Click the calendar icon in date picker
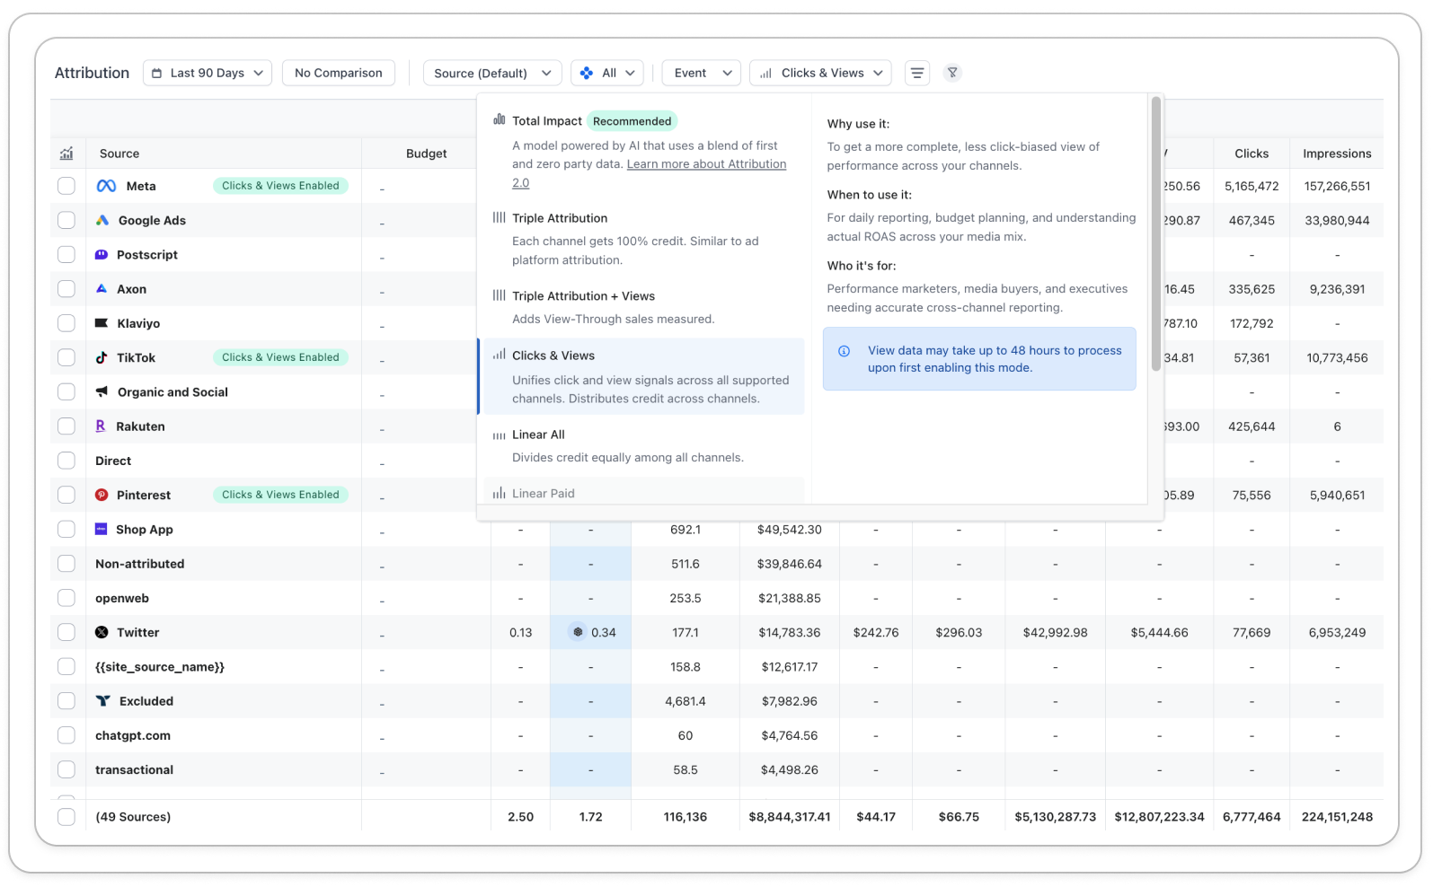The width and height of the screenshot is (1433, 887). coord(157,73)
